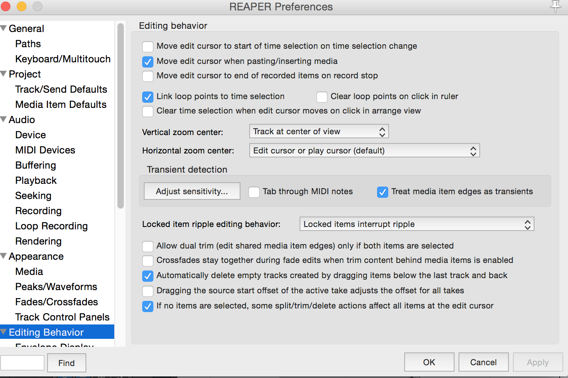
Task: Toggle split/trim/delete actions affect all items option
Action: click(148, 306)
